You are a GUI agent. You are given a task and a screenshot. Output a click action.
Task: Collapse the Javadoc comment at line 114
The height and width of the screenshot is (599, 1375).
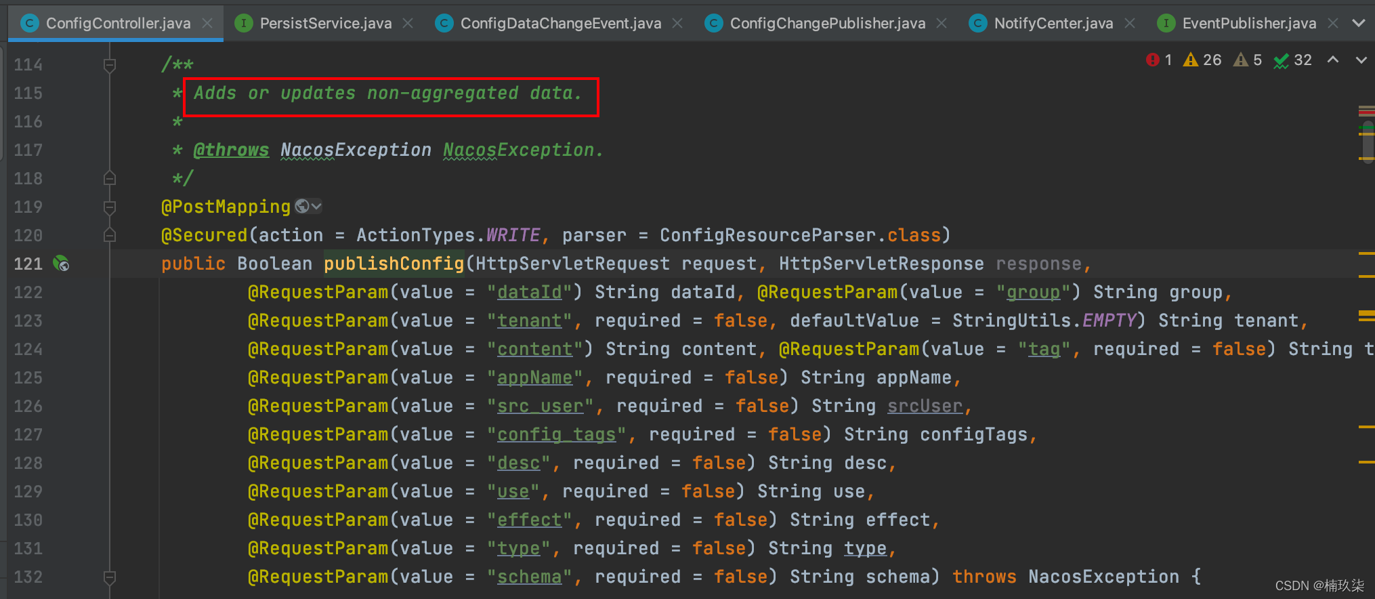pos(109,65)
